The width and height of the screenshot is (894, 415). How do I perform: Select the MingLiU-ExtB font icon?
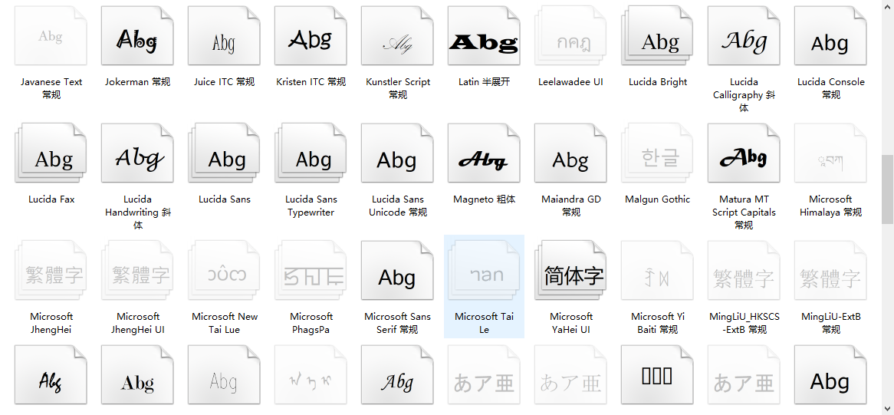pyautogui.click(x=830, y=271)
